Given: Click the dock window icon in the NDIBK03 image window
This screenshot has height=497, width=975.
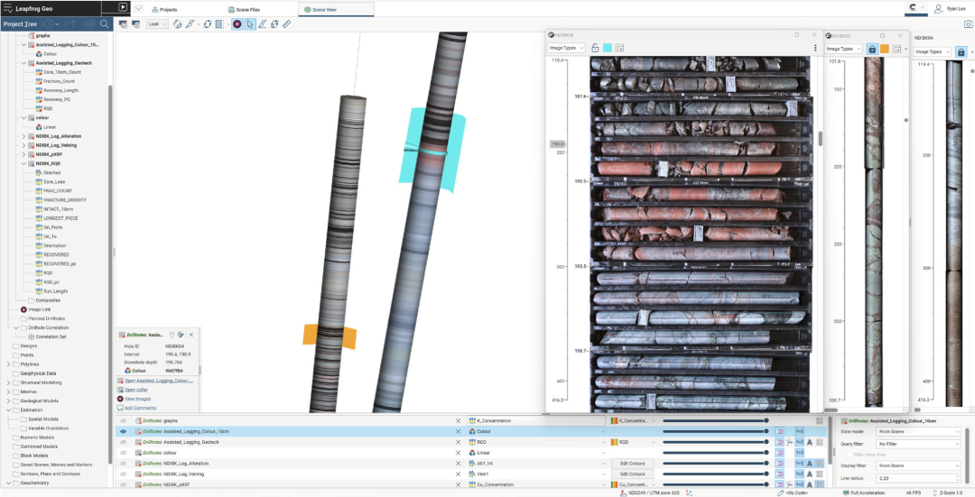Looking at the screenshot, I should 897,49.
